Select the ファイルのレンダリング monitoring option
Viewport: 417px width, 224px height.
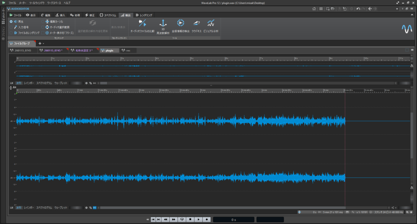11,33
